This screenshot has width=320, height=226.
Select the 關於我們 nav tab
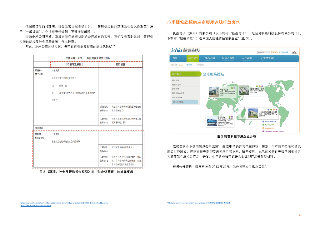(x=192, y=58)
